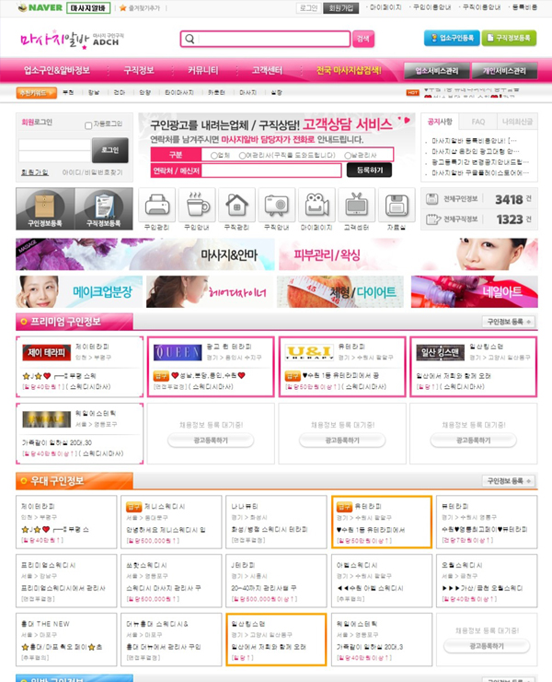Click the 마사지알바 ADCH site logo
The image size is (552, 682).
click(x=72, y=40)
